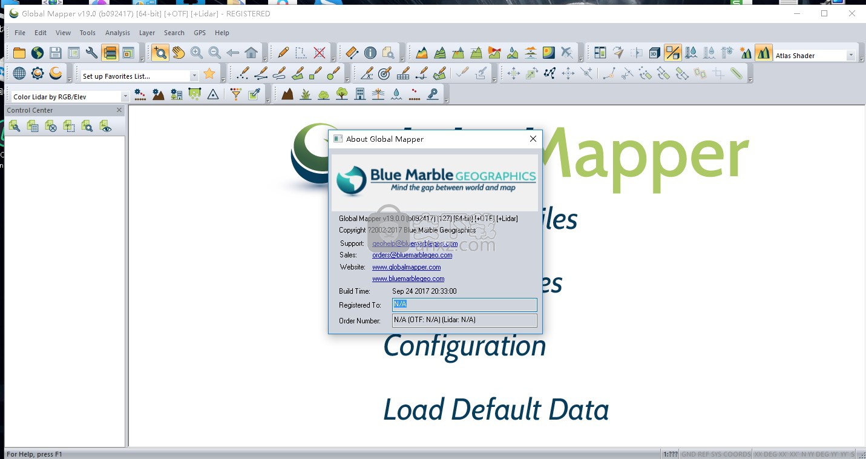Open the File menu
The width and height of the screenshot is (866, 459).
point(20,33)
